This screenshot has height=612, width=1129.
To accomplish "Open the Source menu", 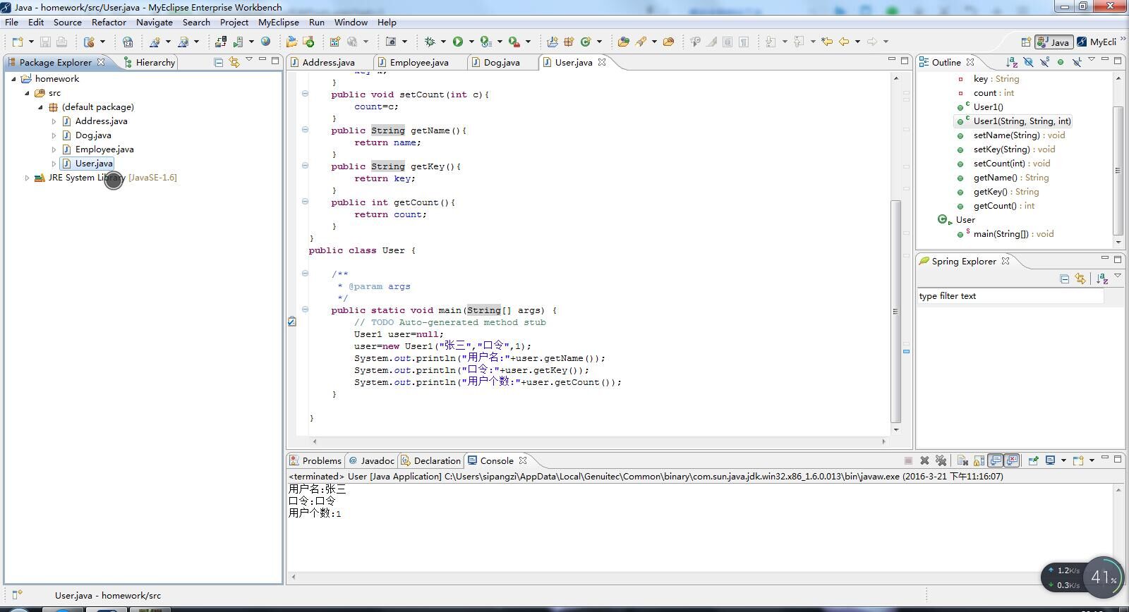I will (x=68, y=22).
